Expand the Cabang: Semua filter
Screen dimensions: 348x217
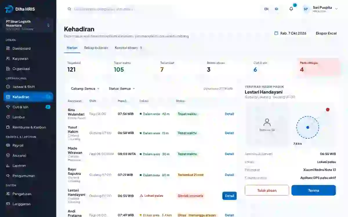point(85,89)
